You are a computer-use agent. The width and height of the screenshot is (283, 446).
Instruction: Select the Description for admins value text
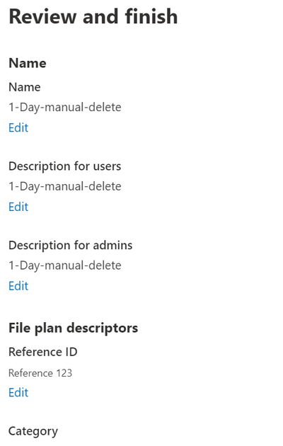coord(65,265)
